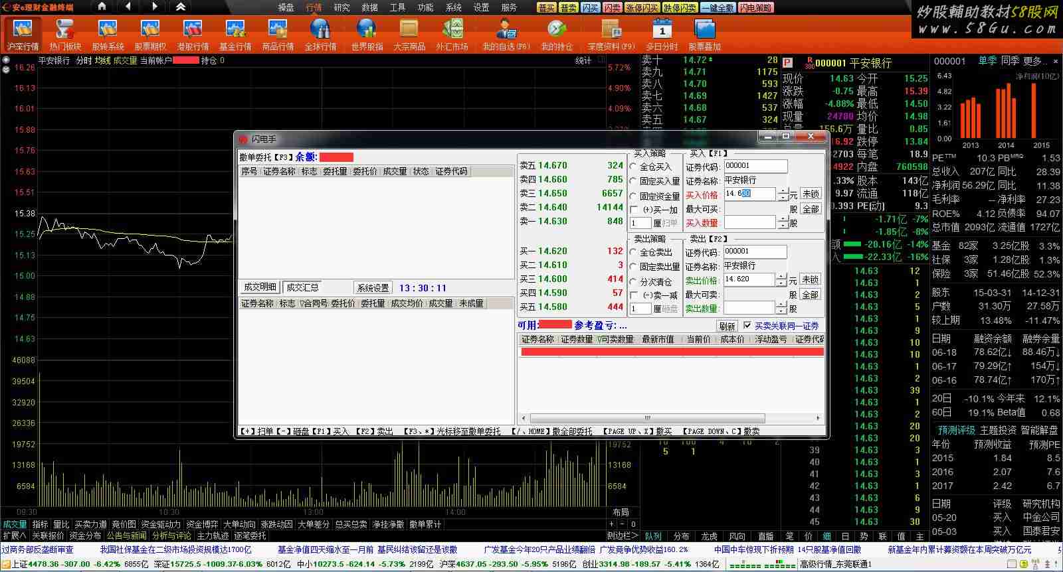Open 港股行情 Hong Kong quotes icon
Screen dimensions: 1063x572
coord(193,35)
